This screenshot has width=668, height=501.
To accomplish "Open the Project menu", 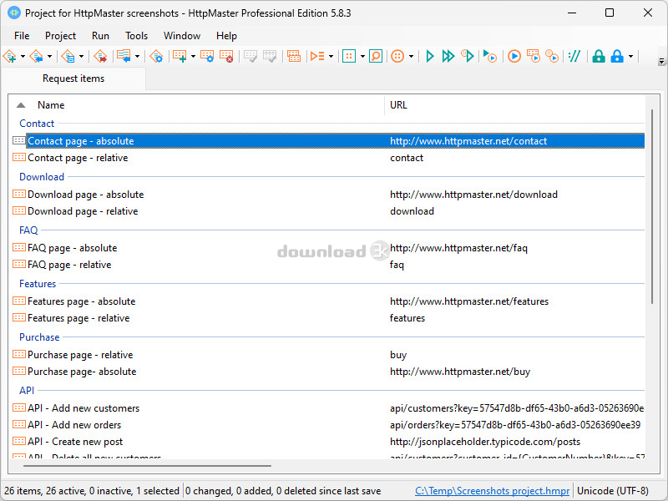I will coord(60,36).
